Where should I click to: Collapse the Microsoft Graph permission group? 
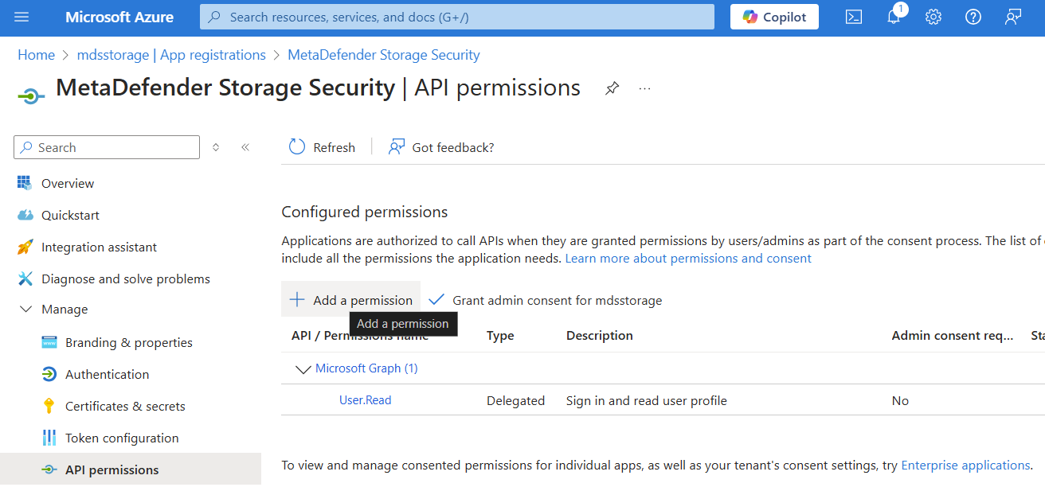coord(303,368)
